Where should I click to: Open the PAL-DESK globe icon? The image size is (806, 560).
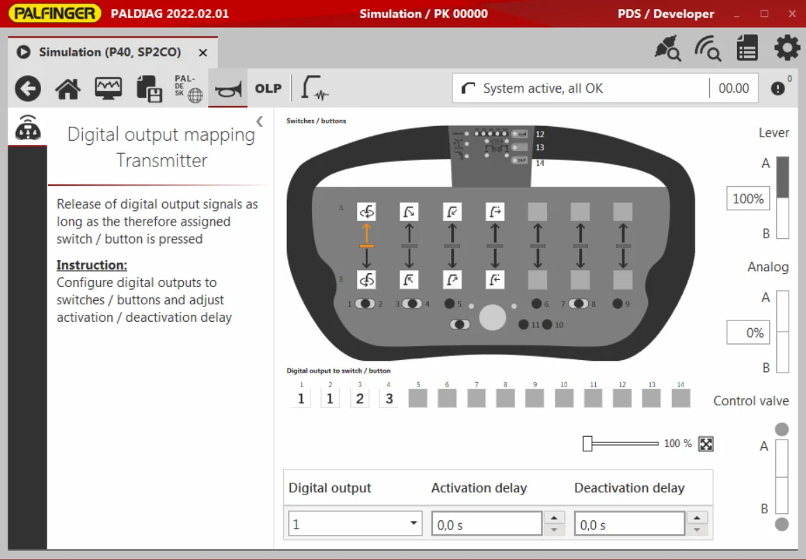pos(189,88)
